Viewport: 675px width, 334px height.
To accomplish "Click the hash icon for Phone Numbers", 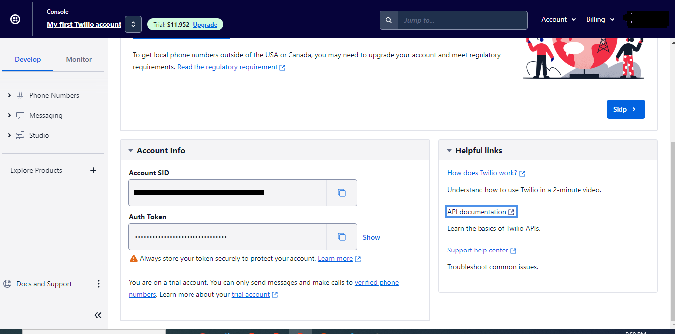I will point(20,95).
